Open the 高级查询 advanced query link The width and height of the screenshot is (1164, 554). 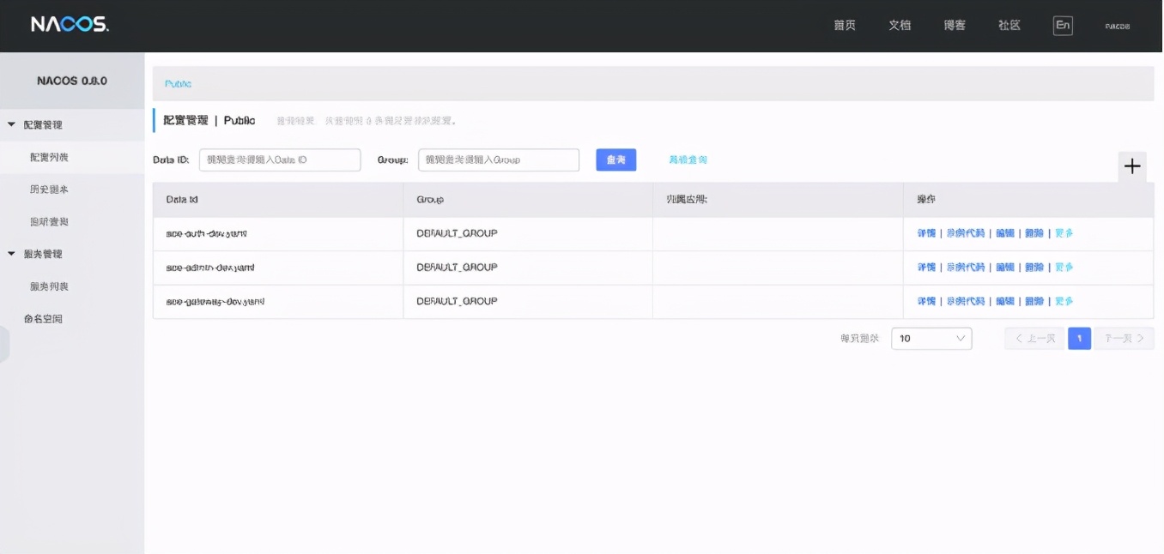click(x=688, y=160)
